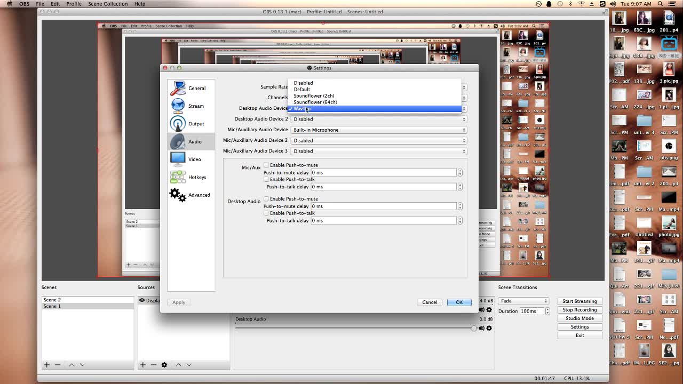This screenshot has height=384, width=683.
Task: Add a new scene with plus icon
Action: [x=47, y=365]
